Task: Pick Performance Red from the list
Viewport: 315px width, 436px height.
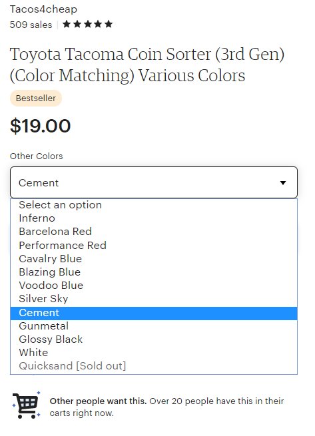Action: click(x=154, y=245)
